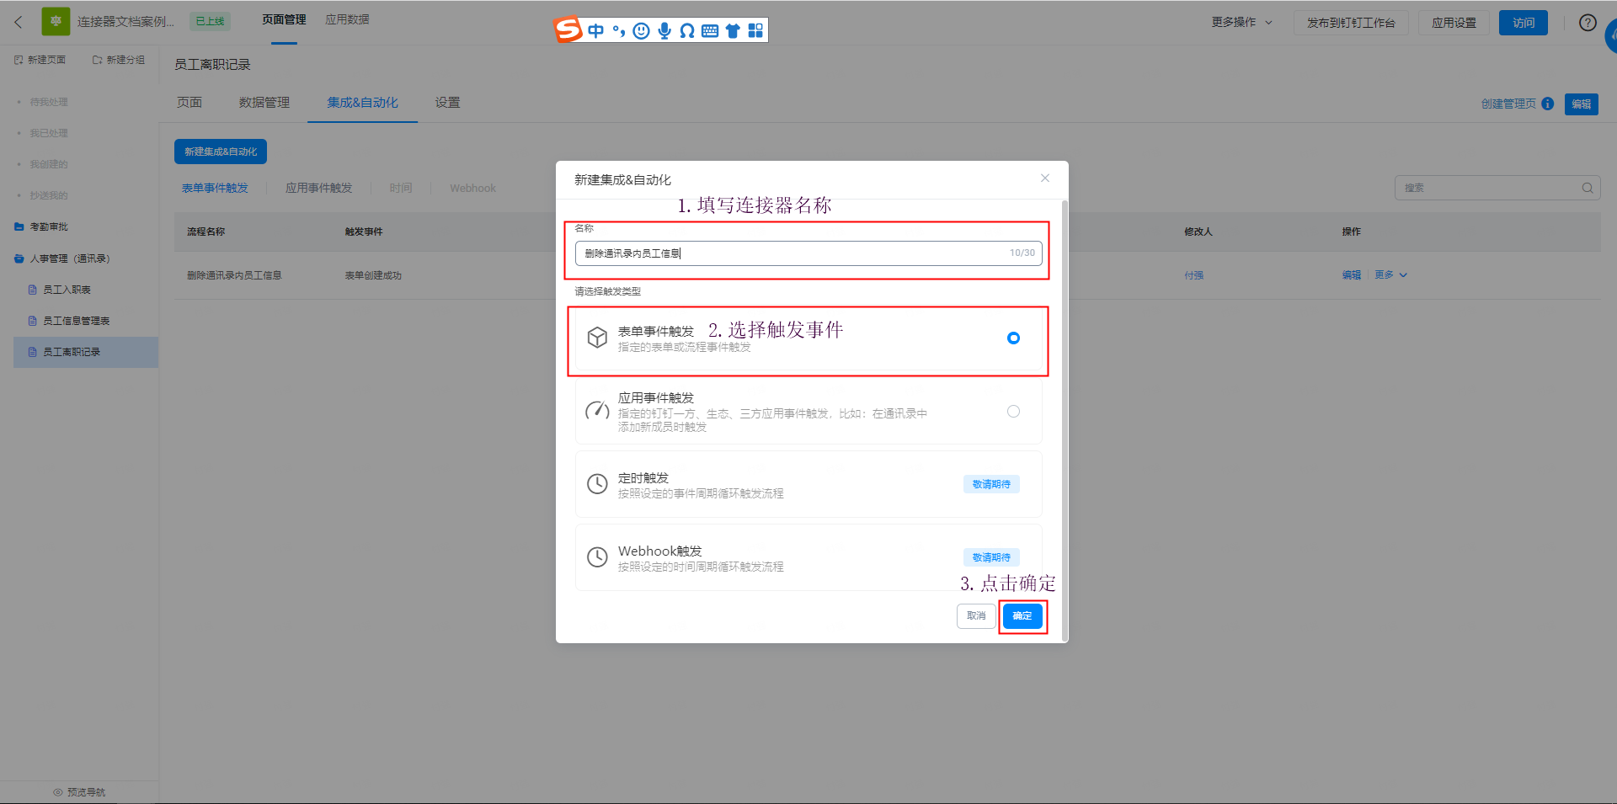The height and width of the screenshot is (804, 1617).
Task: Open the Sogou emoji icon
Action: 642,31
